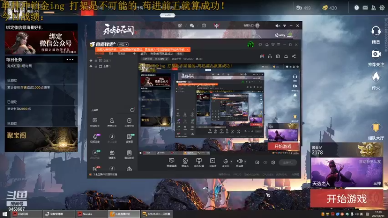388x218 pixels.
Task: Open the 直播伴侣 mode pill dropdown
Action: pos(123,44)
